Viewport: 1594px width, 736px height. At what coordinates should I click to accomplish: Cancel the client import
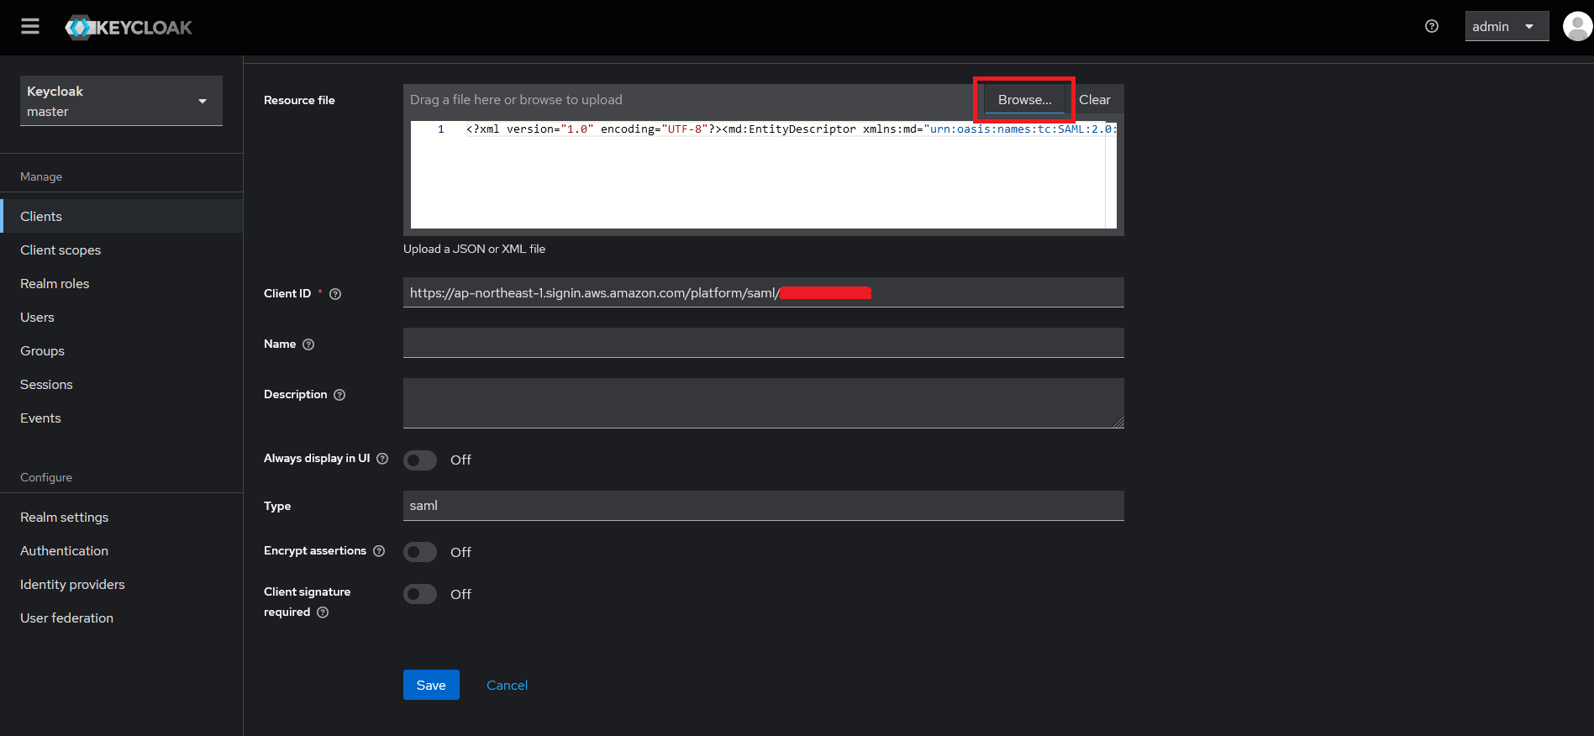(508, 685)
